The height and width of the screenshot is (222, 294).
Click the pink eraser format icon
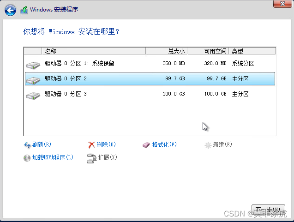point(146,145)
